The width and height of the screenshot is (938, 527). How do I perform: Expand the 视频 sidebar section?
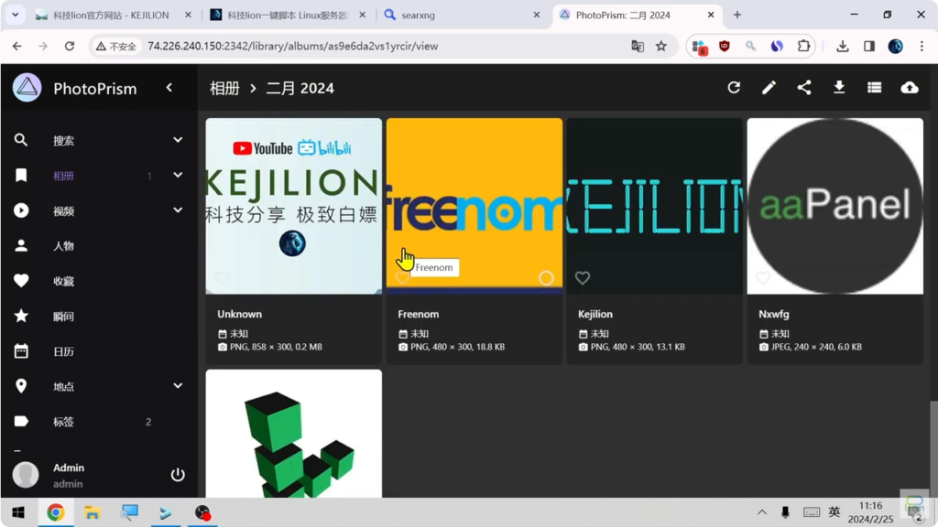click(x=178, y=210)
